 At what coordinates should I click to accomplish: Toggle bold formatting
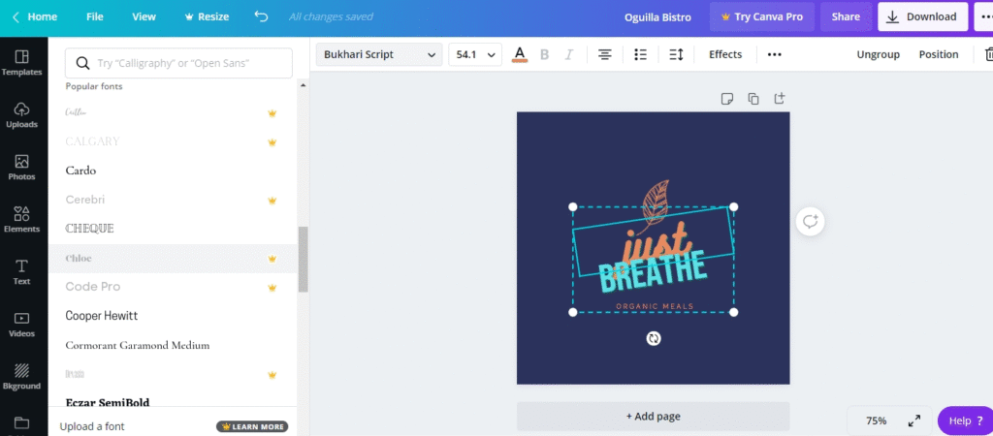(544, 55)
